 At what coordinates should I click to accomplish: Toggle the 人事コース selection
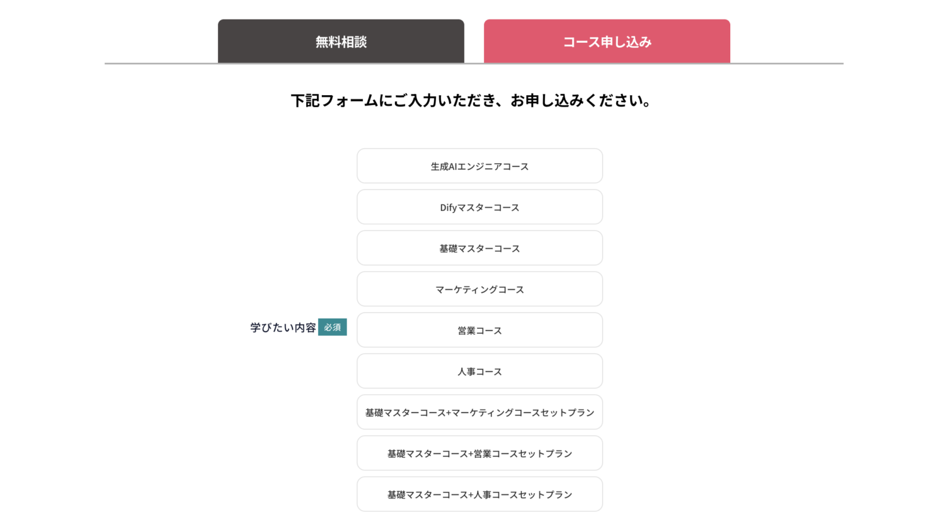pos(479,371)
